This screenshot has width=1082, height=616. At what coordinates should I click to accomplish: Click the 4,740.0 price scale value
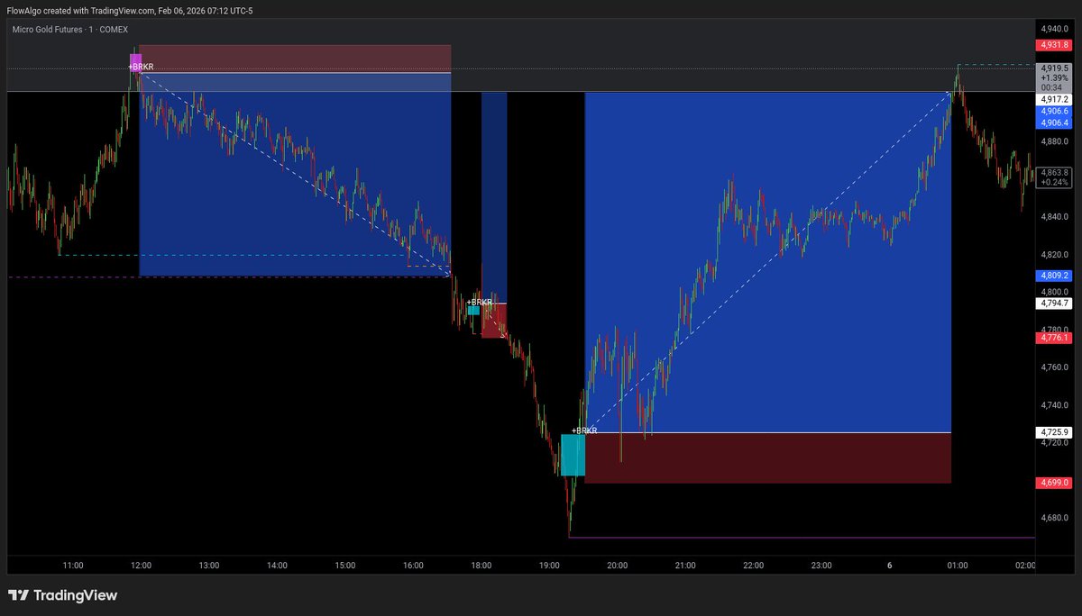(1053, 405)
